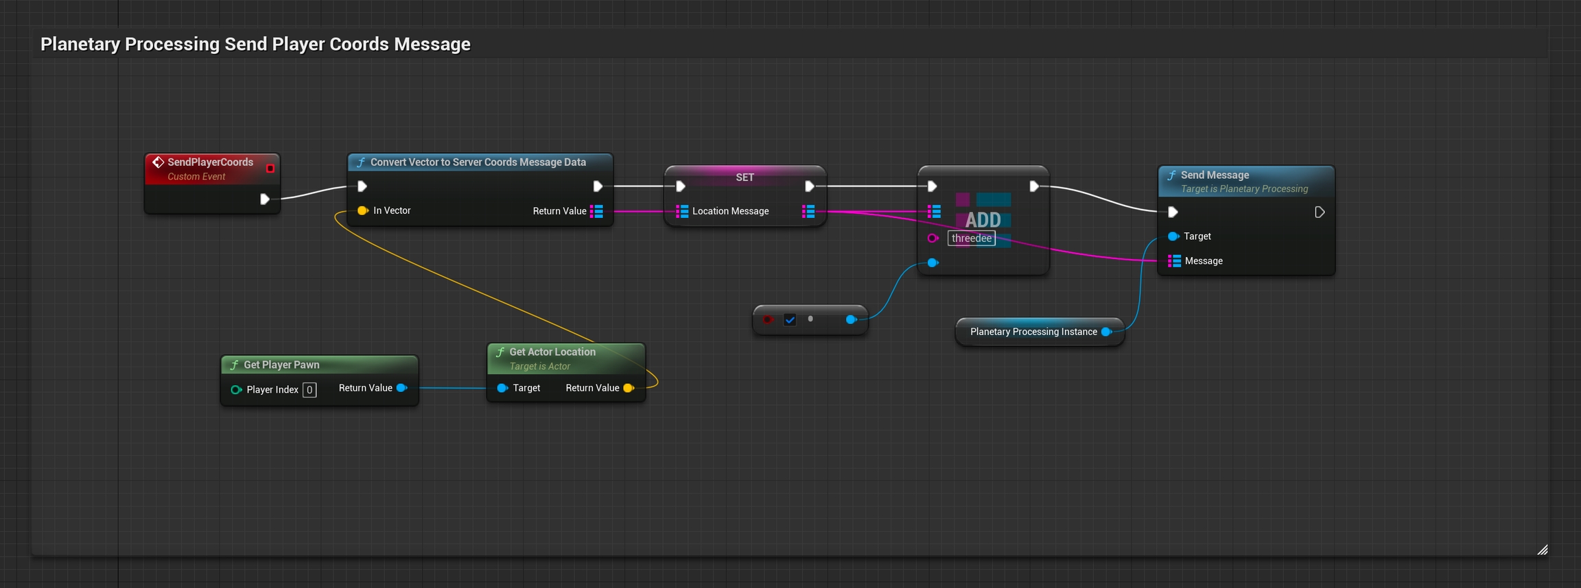Click the Player Index value field
This screenshot has width=1581, height=588.
309,390
